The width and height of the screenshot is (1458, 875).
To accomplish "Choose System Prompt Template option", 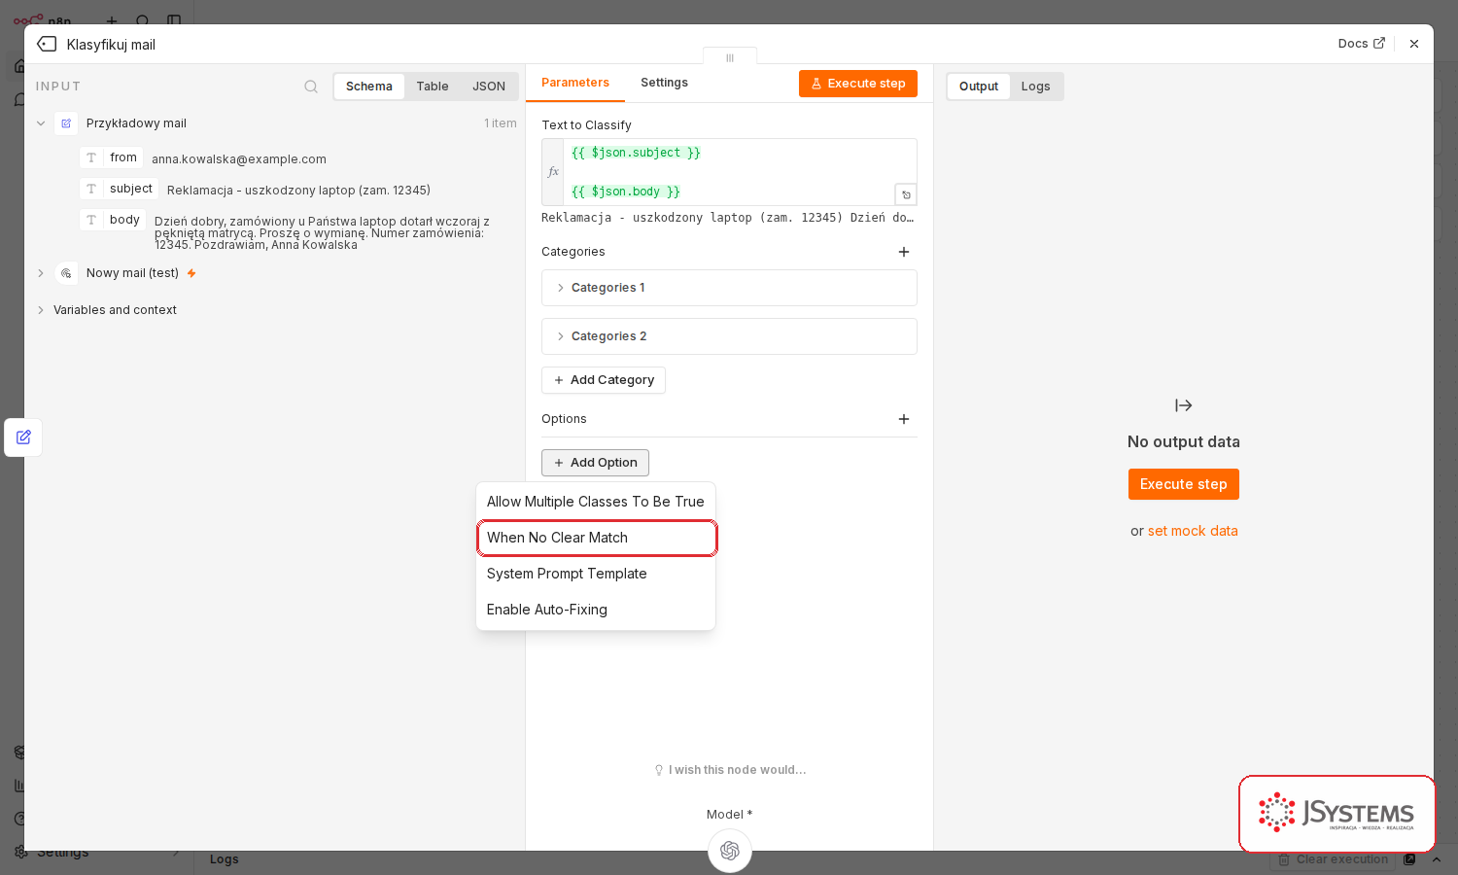I will click(x=596, y=574).
